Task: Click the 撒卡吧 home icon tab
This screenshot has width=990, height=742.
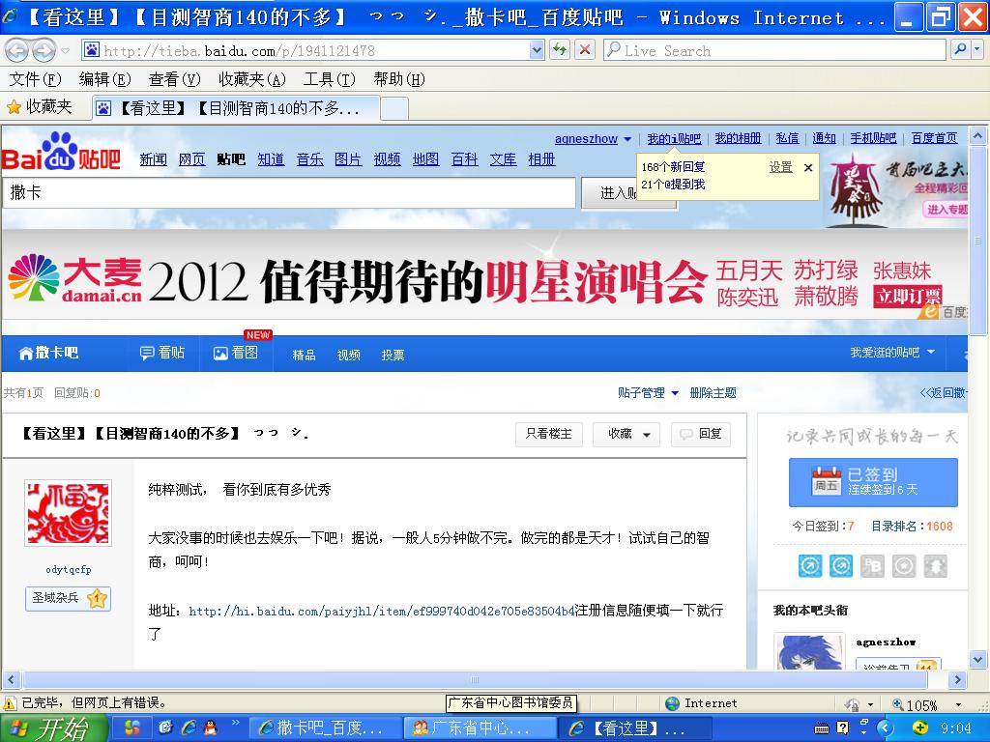Action: click(49, 353)
